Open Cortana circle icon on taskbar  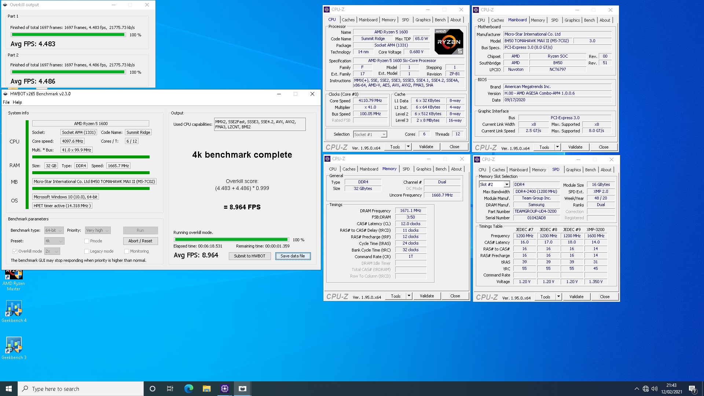tap(153, 389)
